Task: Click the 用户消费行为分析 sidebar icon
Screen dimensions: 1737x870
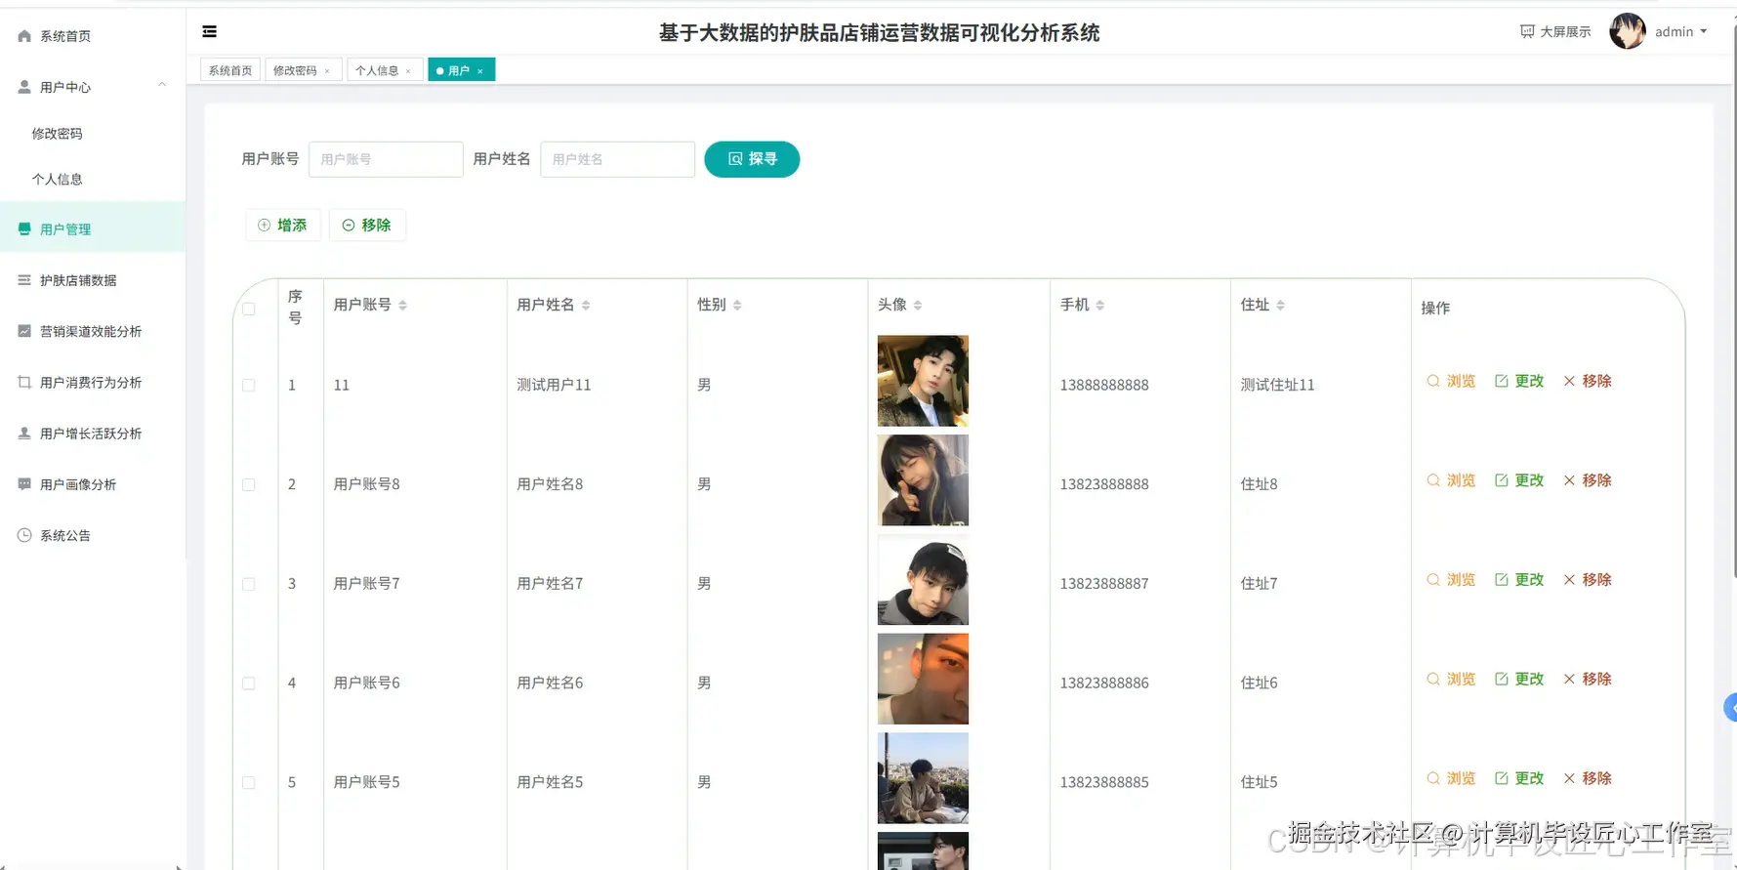Action: click(x=24, y=382)
